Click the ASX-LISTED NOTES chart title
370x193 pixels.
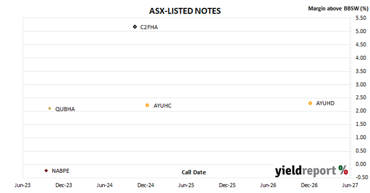coord(185,11)
